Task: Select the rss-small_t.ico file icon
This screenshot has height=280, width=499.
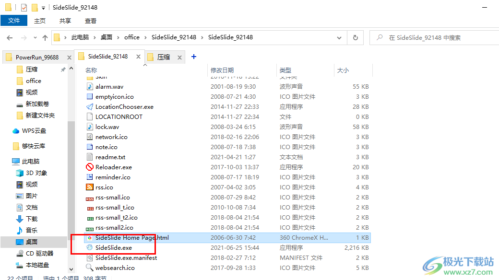Action: (x=90, y=209)
